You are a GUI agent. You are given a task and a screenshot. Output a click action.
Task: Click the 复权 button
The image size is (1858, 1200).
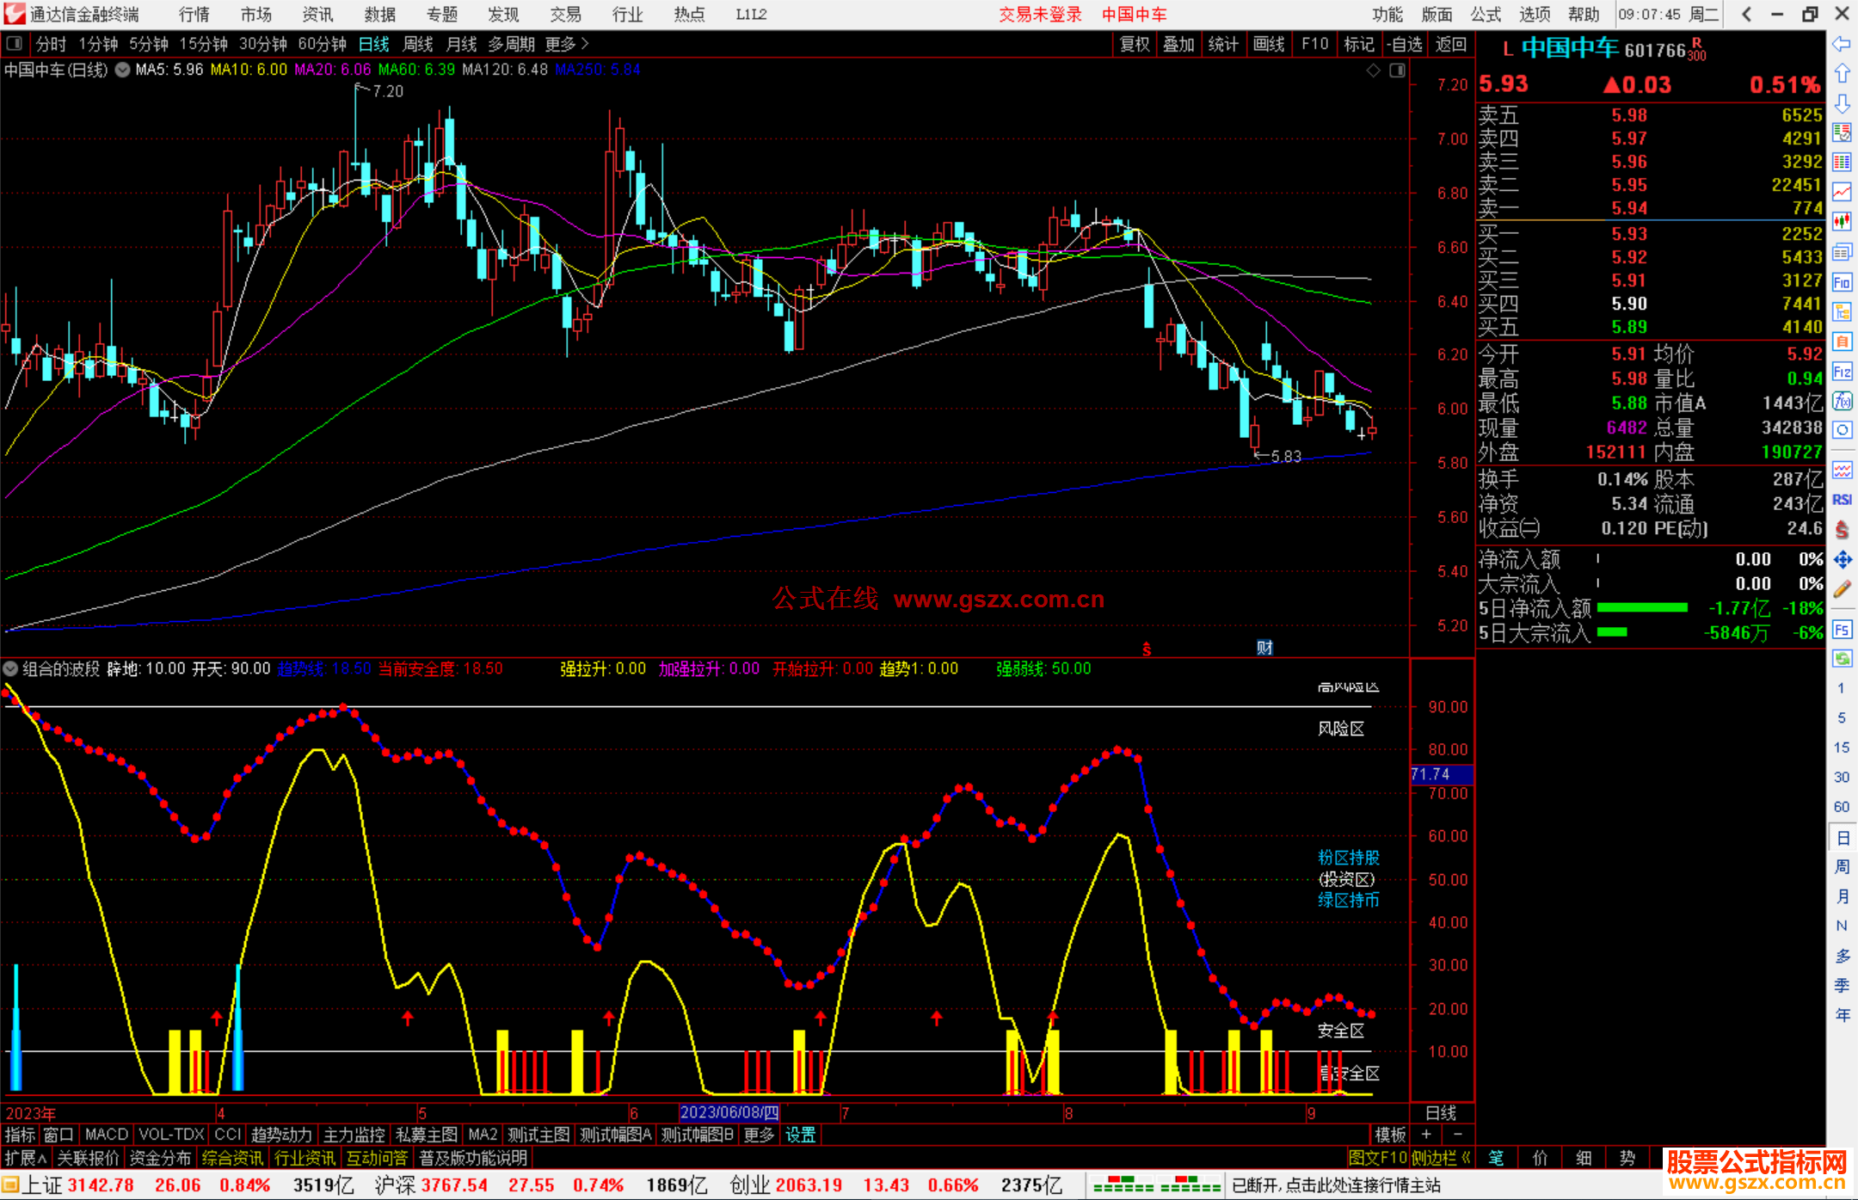pos(1134,44)
